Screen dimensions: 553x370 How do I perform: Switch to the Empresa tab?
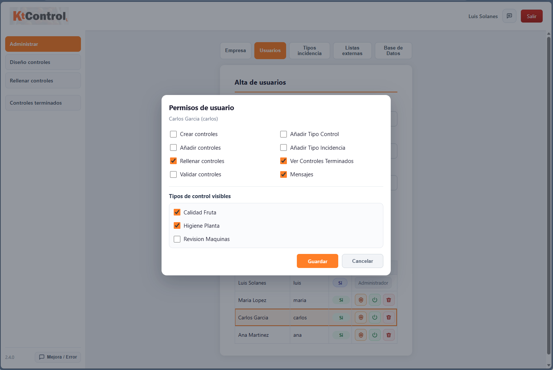pyautogui.click(x=235, y=50)
